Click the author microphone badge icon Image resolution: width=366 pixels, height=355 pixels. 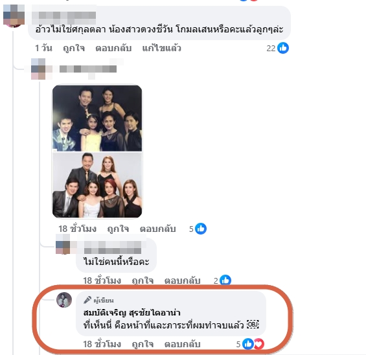pyautogui.click(x=87, y=300)
